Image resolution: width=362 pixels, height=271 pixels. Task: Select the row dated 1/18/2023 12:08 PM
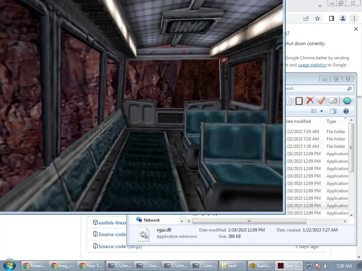[x=317, y=169]
